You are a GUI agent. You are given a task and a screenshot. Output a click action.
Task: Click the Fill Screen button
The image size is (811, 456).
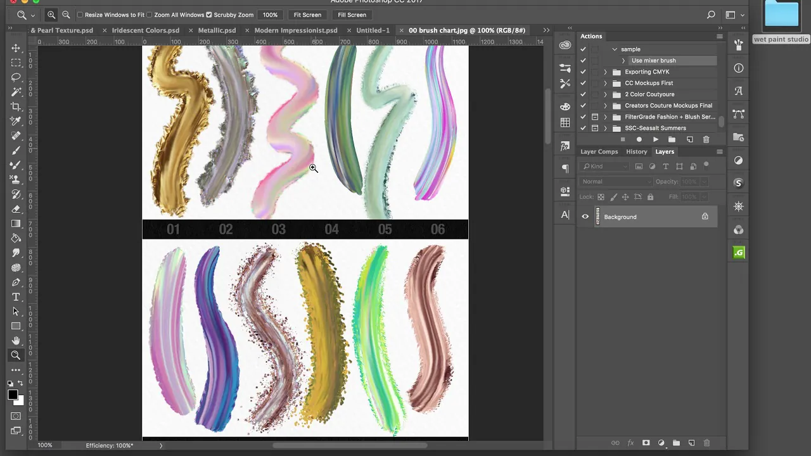coord(352,15)
